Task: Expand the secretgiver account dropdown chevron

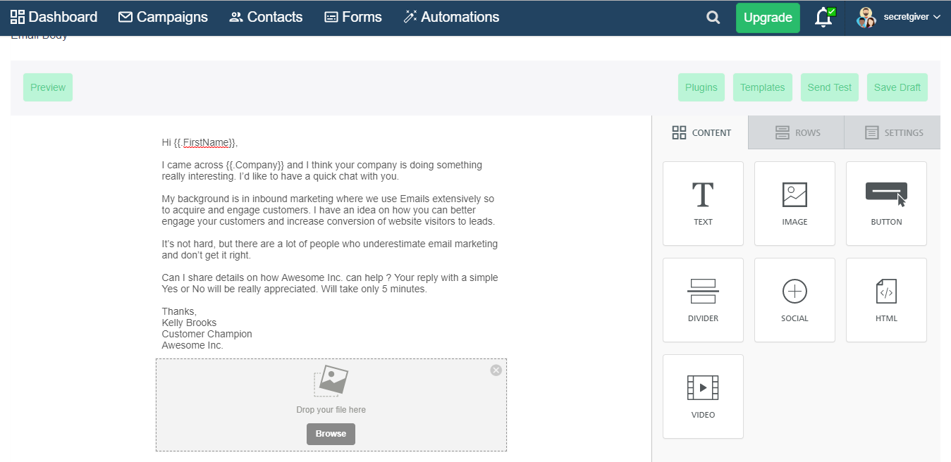Action: (937, 17)
